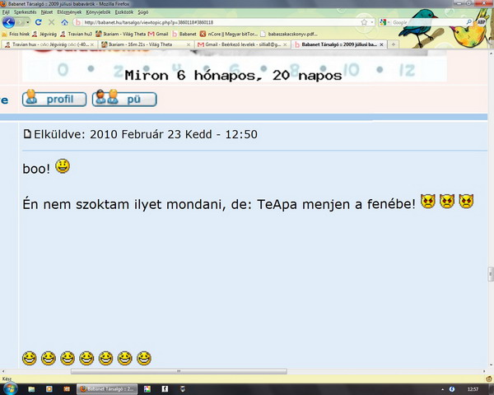Screen dimensions: 494x395
Task: Open the Nézet menu
Action: coord(47,12)
